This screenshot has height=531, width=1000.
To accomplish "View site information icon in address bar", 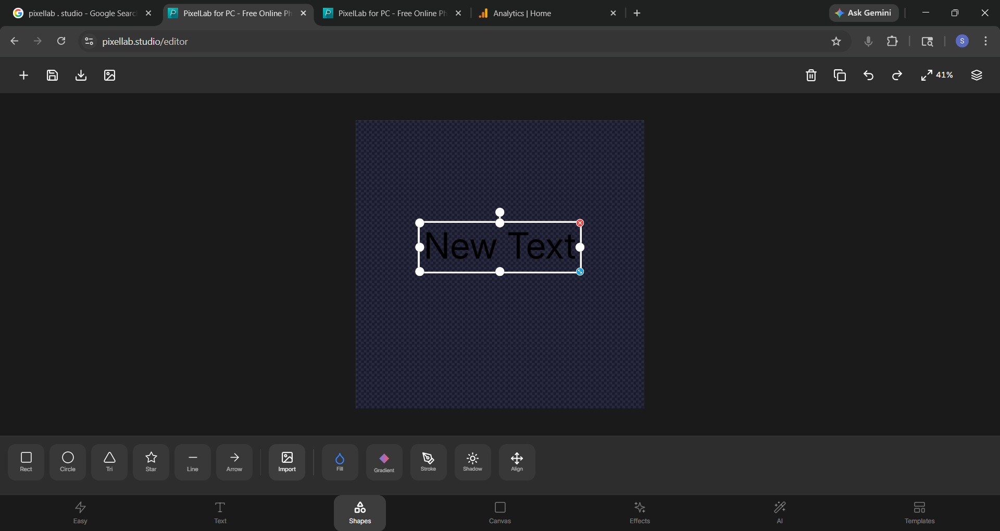I will click(89, 41).
